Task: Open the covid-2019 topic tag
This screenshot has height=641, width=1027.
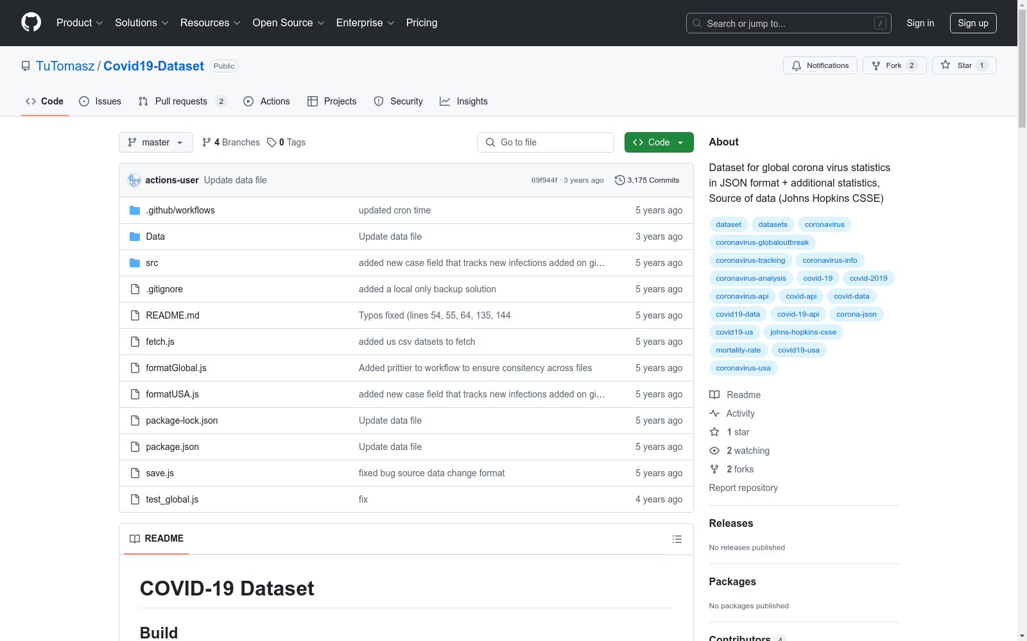Action: tap(868, 278)
